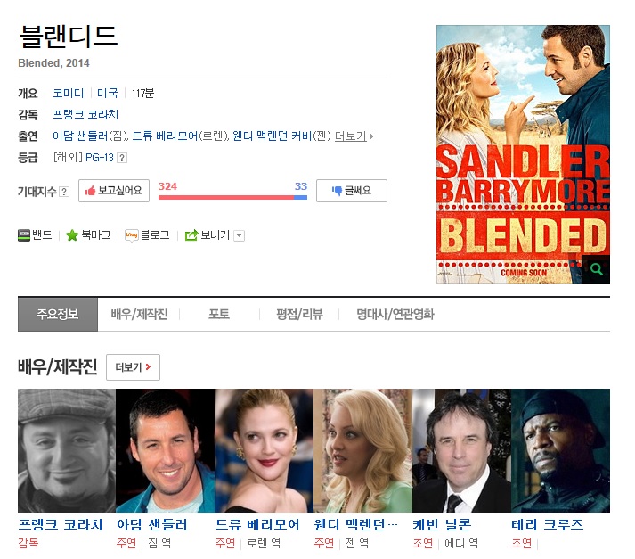635x559 pixels.
Task: Open the 평점/리뷰 tab
Action: coord(299,315)
